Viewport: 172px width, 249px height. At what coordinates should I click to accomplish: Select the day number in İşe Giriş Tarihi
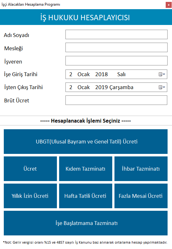[x=71, y=74]
